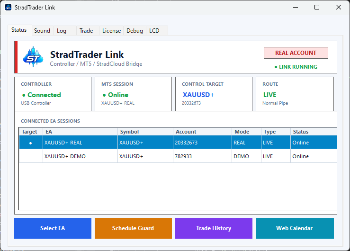350x251 pixels.
Task: Open Trade History
Action: pyautogui.click(x=214, y=228)
